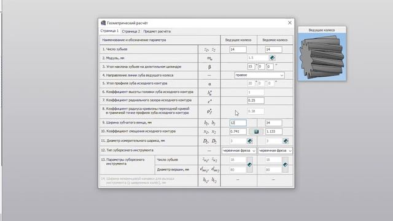Screen dimensions: 393x221
Task: Click the helix angle degrees field
Action: (x=251, y=67)
